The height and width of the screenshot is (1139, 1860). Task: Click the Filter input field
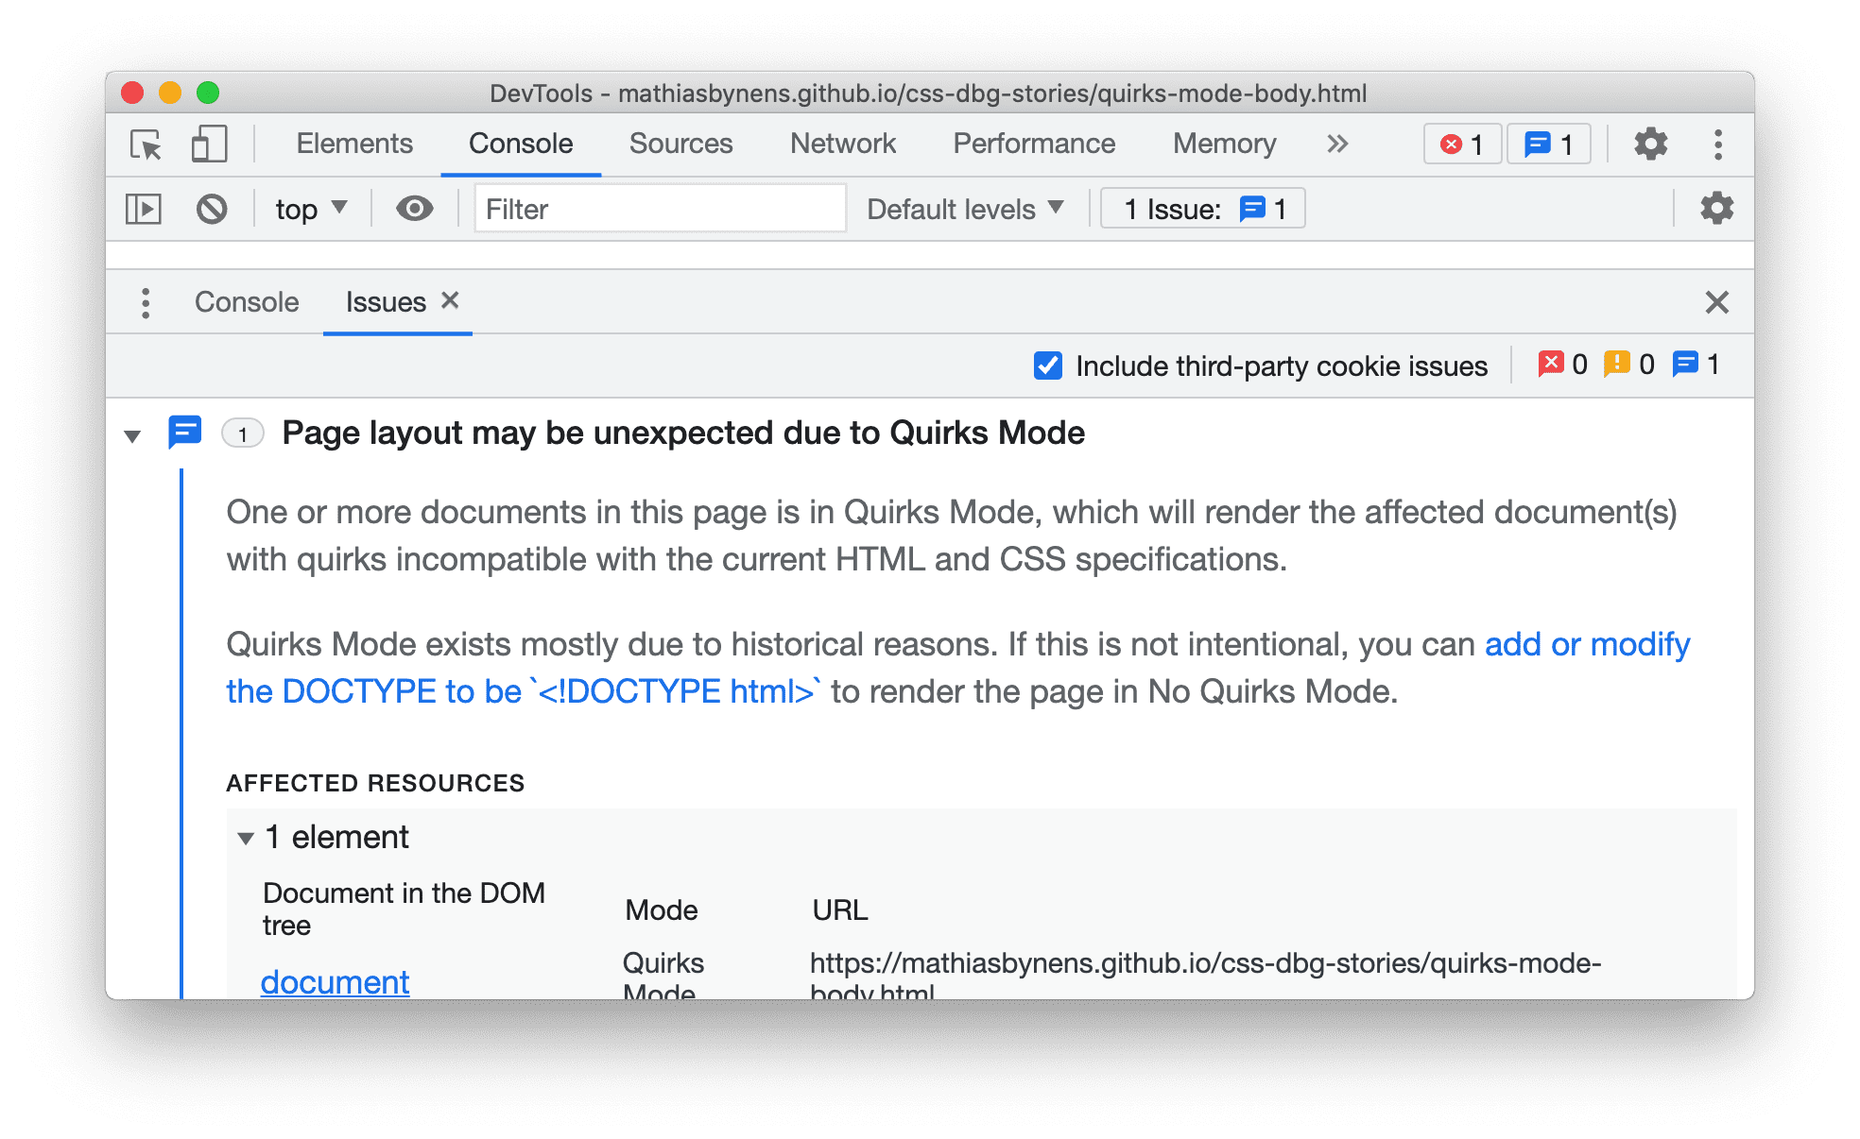pos(652,209)
